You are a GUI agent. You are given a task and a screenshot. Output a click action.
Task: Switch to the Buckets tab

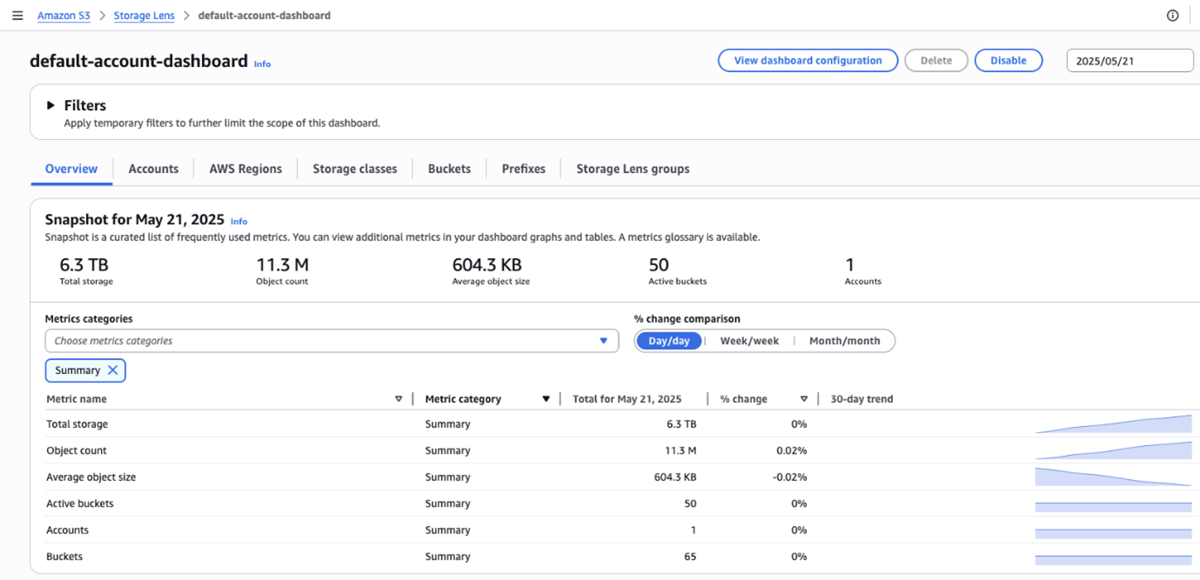tap(449, 169)
